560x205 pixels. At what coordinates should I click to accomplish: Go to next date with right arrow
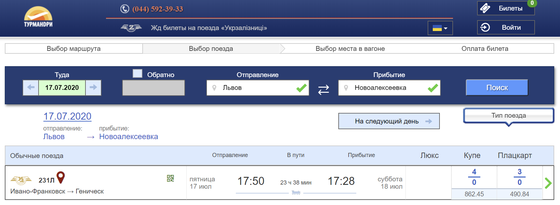point(93,88)
